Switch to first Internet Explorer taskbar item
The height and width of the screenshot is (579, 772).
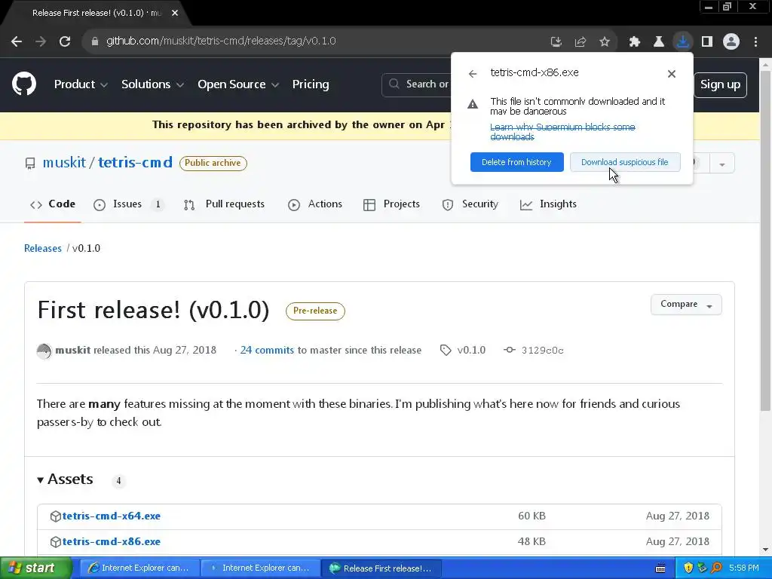[139, 568]
